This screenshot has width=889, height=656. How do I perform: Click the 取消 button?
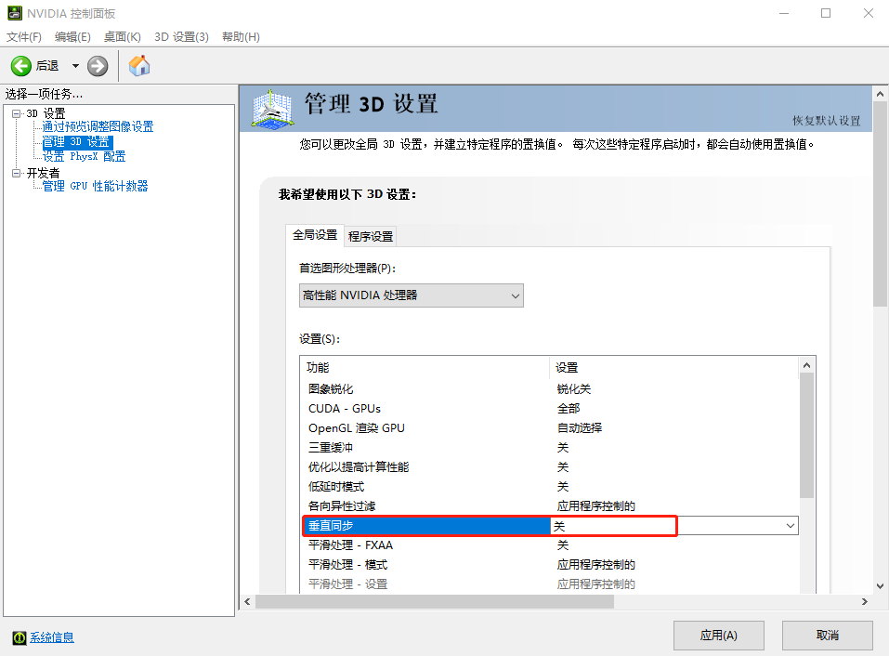click(827, 635)
